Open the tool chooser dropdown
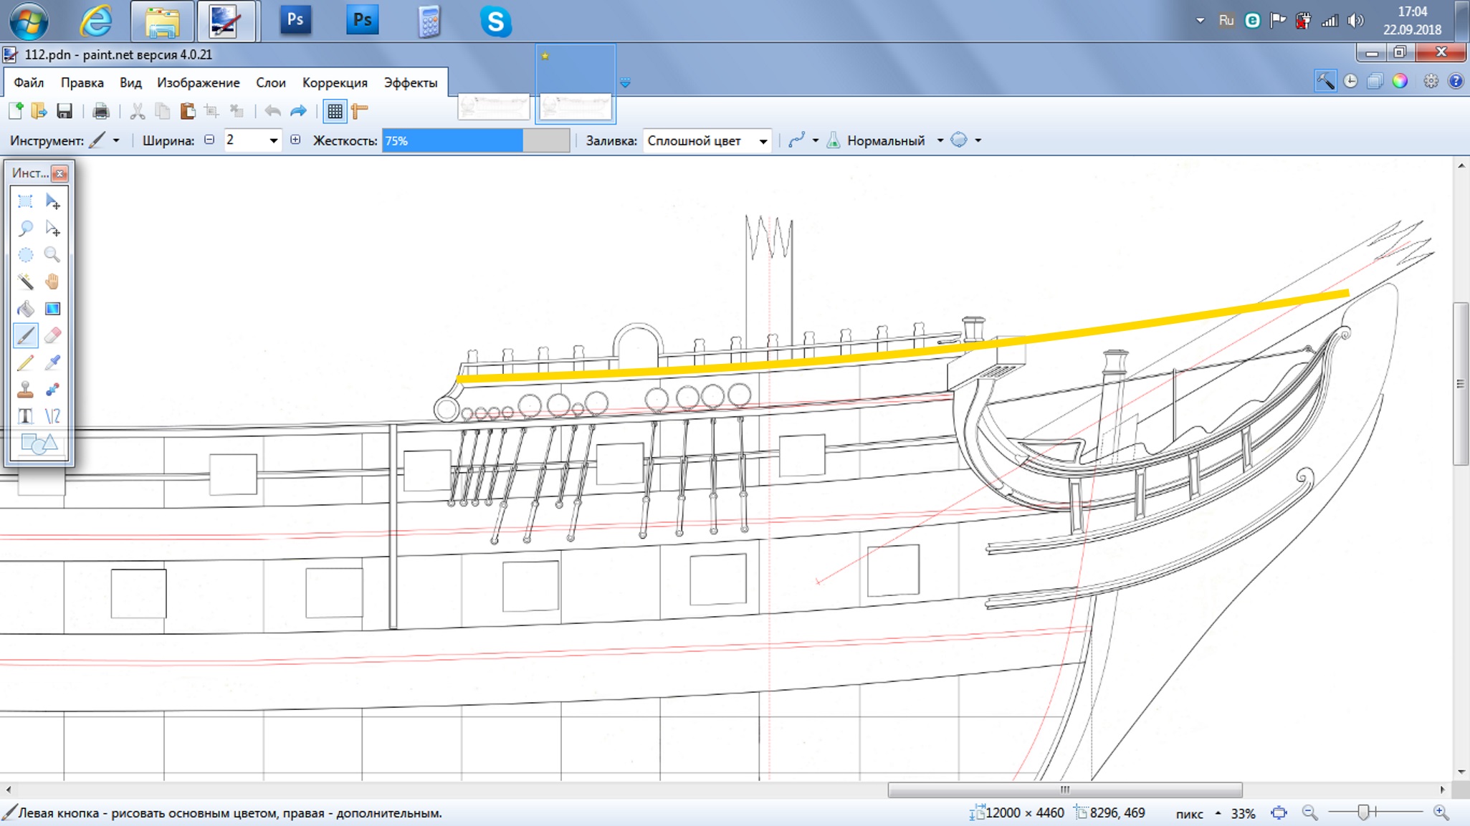This screenshot has width=1470, height=826. click(116, 141)
